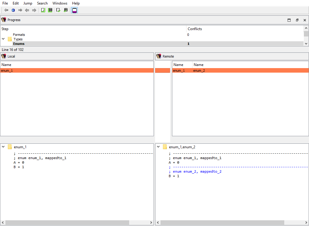Open the Search menu

[42, 3]
